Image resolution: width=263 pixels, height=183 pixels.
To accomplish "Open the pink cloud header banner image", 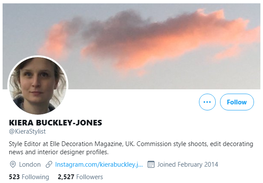I will [x=131, y=46].
